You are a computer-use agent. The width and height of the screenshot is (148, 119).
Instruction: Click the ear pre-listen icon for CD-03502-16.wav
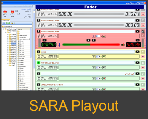(39, 31)
